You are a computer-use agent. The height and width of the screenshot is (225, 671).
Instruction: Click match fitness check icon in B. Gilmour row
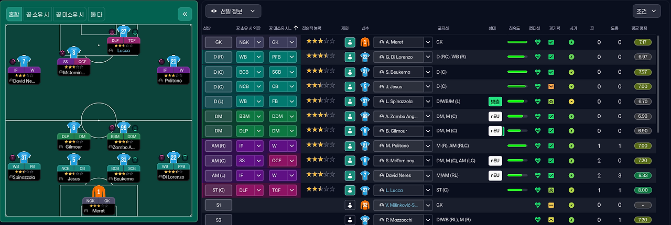[x=551, y=131]
